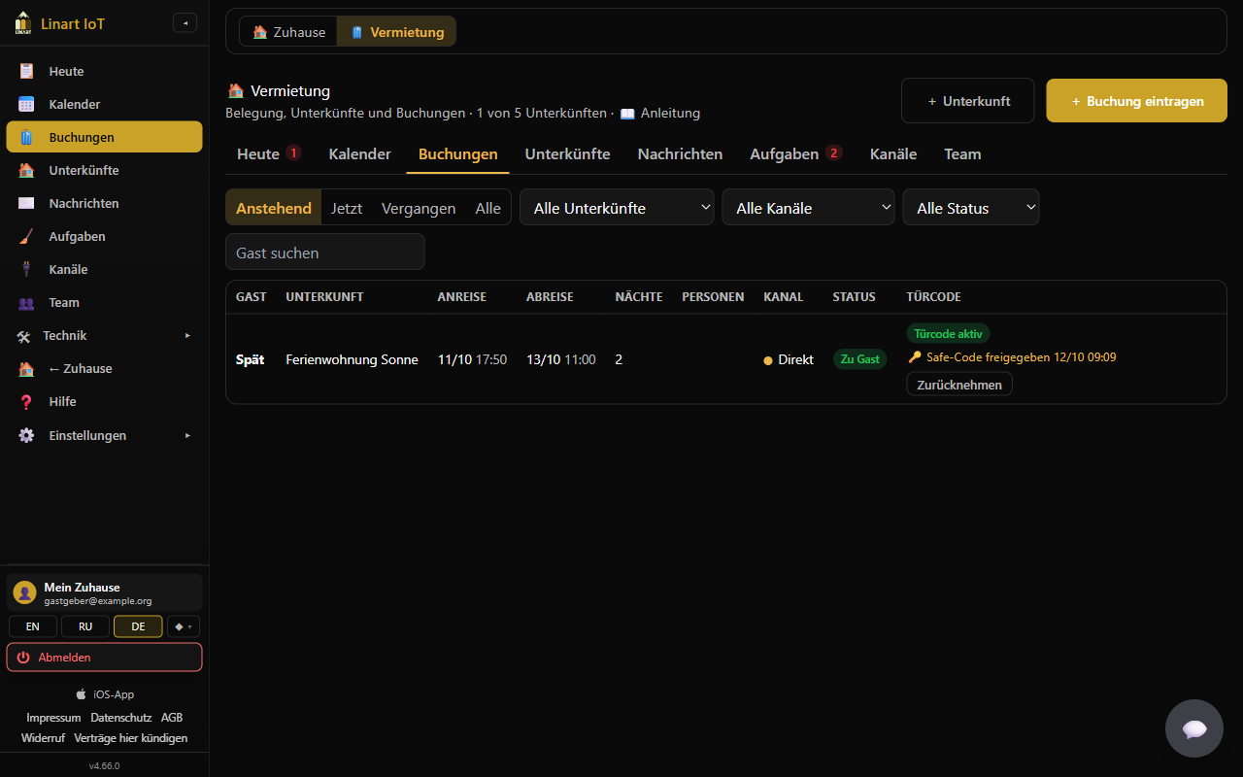Click the Linart IoT logo
Viewport: 1243px width, 777px height.
coord(23,23)
